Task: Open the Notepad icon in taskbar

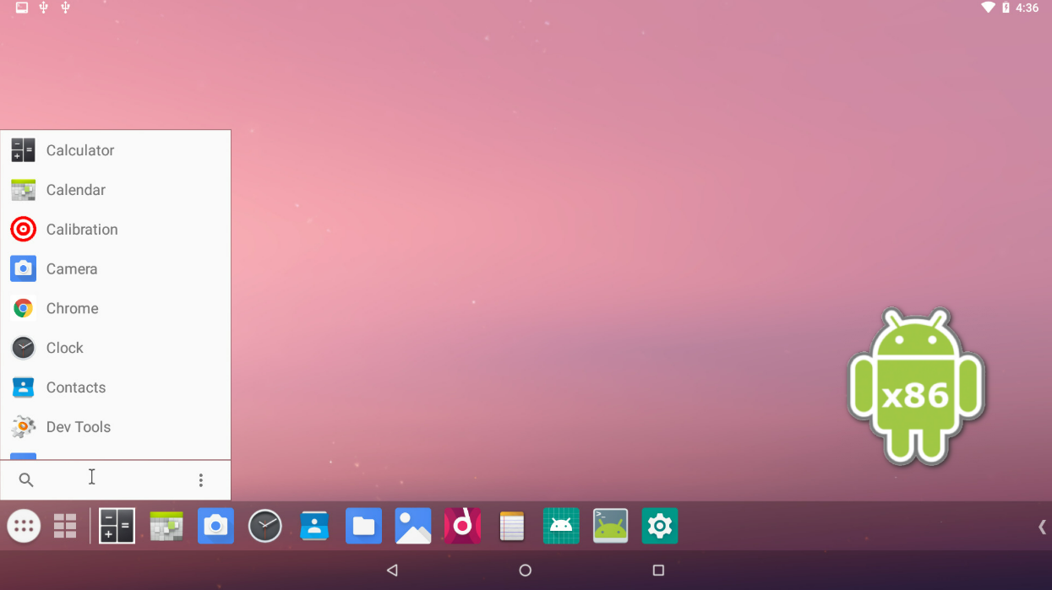Action: coord(512,526)
